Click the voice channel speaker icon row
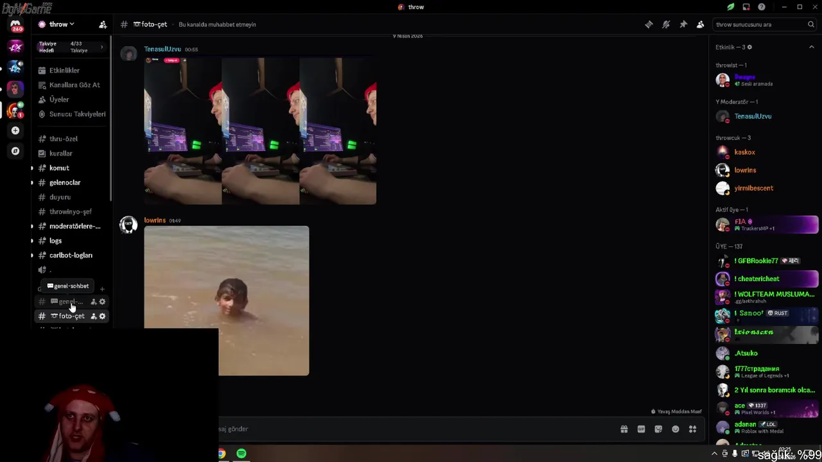The width and height of the screenshot is (822, 462). [x=71, y=270]
